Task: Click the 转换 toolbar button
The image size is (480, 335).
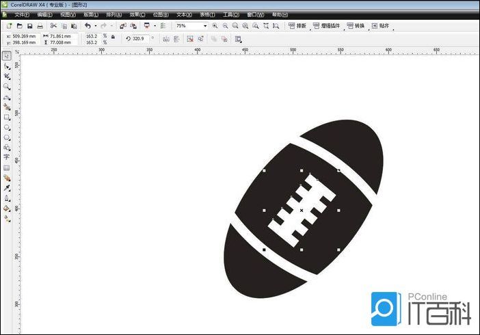Action: (356, 26)
